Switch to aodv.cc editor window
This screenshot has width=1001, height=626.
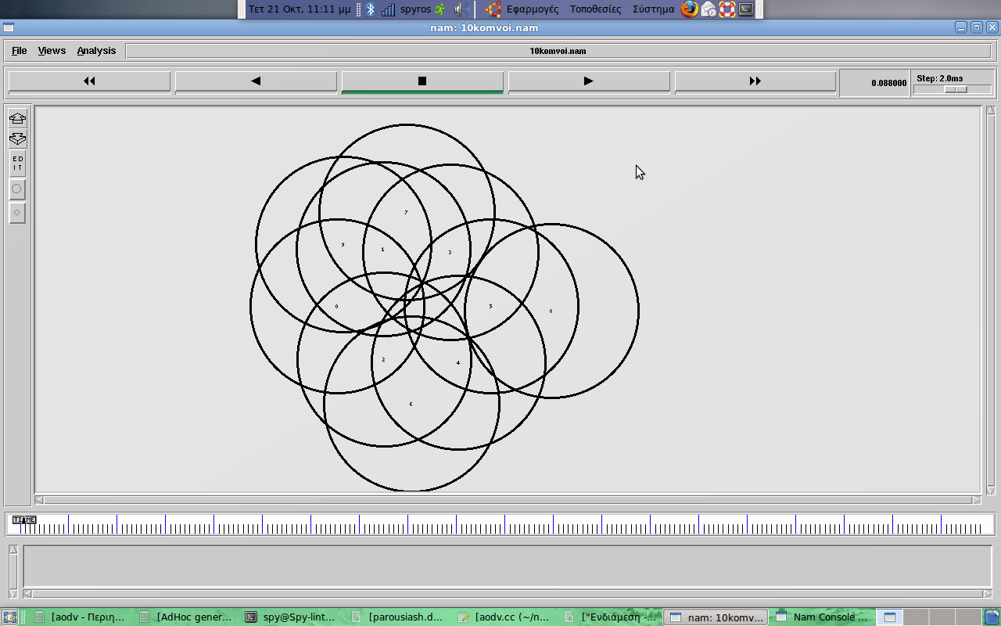coord(503,617)
